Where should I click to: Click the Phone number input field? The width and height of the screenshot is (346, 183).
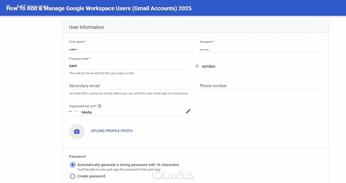coord(261,86)
